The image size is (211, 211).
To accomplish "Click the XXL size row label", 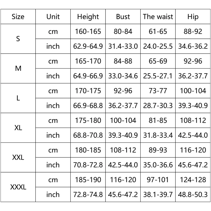I will click(18, 157).
